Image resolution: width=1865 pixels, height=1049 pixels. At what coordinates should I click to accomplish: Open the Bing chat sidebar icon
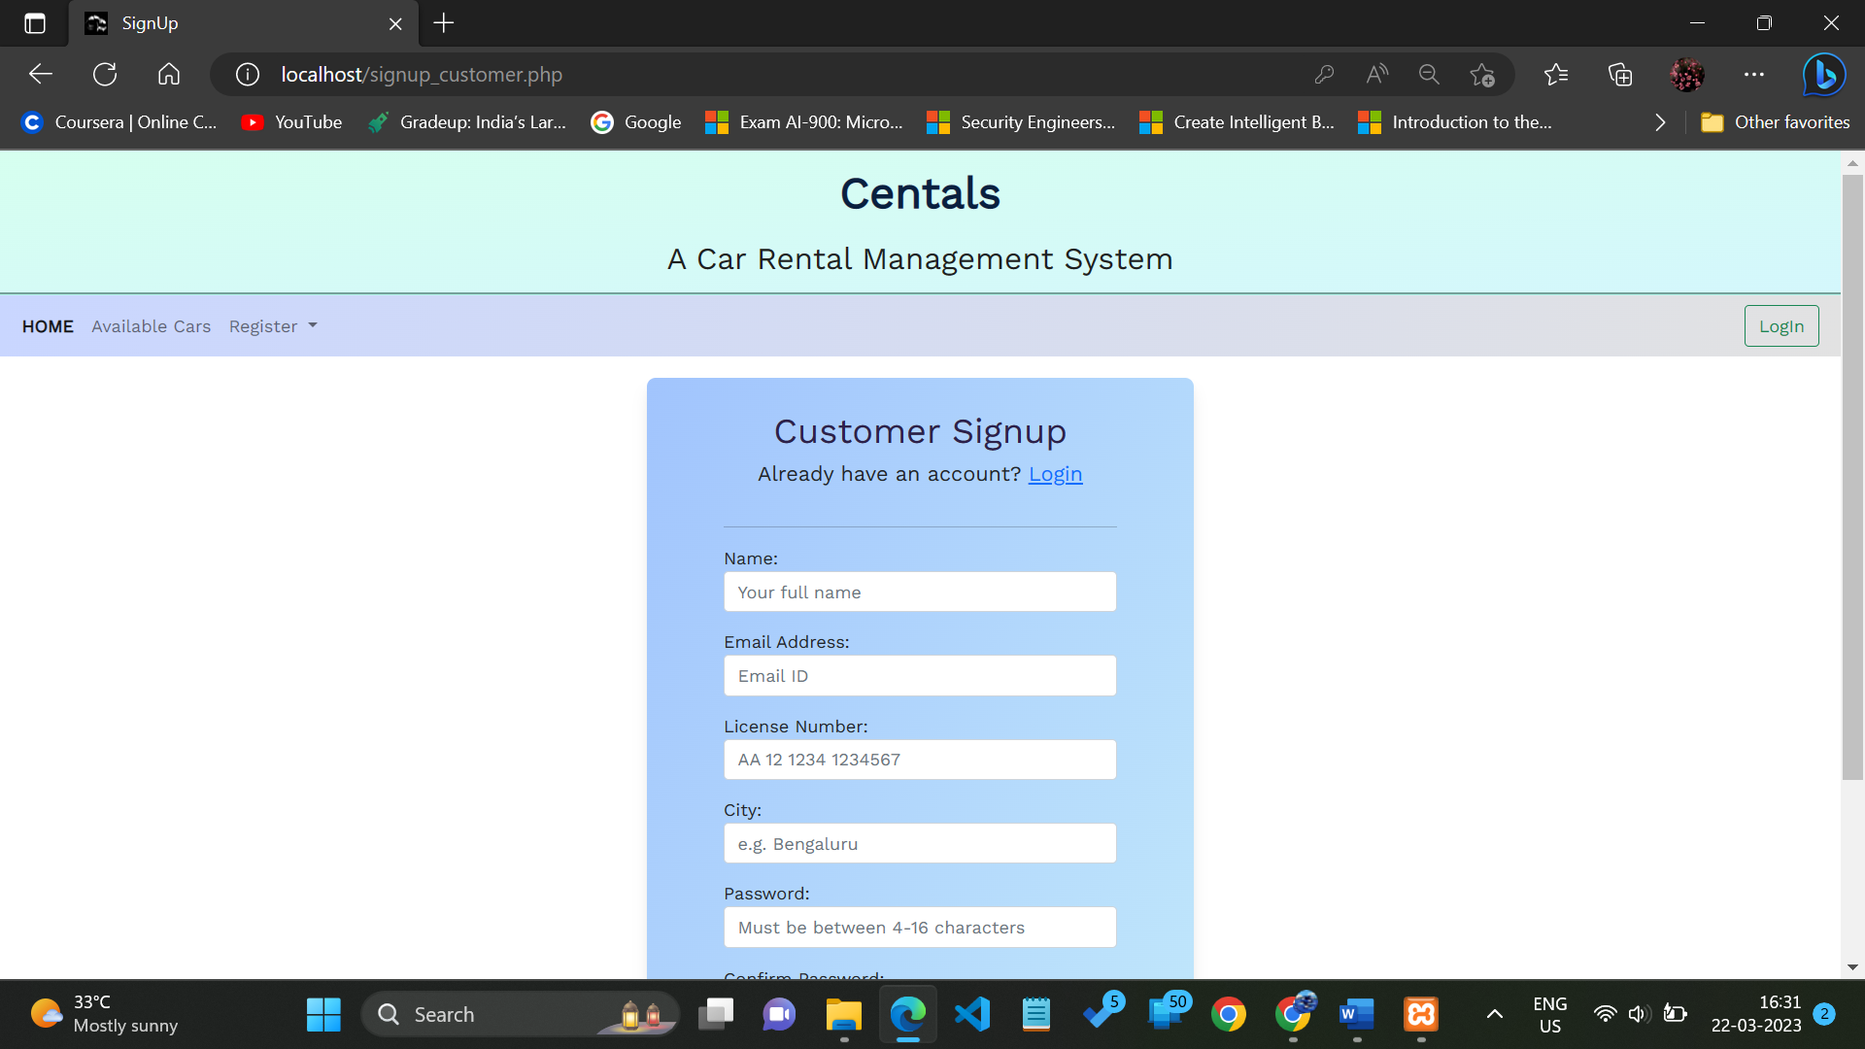coord(1823,75)
